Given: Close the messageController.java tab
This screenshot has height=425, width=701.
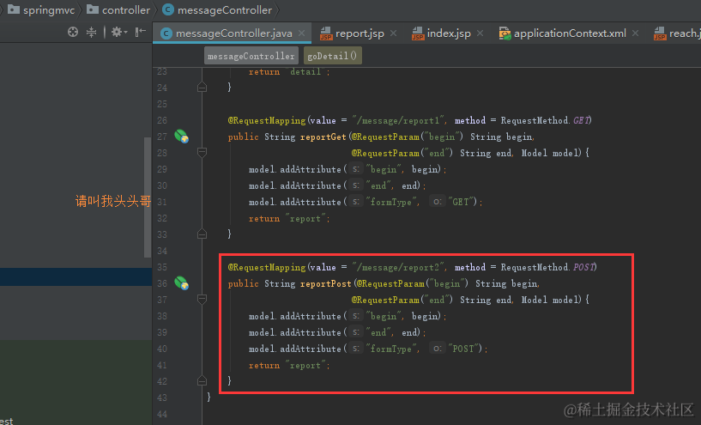Looking at the screenshot, I should click(x=302, y=33).
